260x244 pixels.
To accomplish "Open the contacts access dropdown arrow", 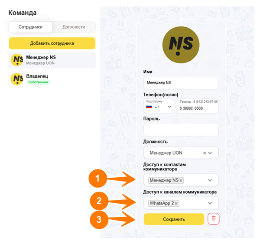I will pyautogui.click(x=210, y=180).
